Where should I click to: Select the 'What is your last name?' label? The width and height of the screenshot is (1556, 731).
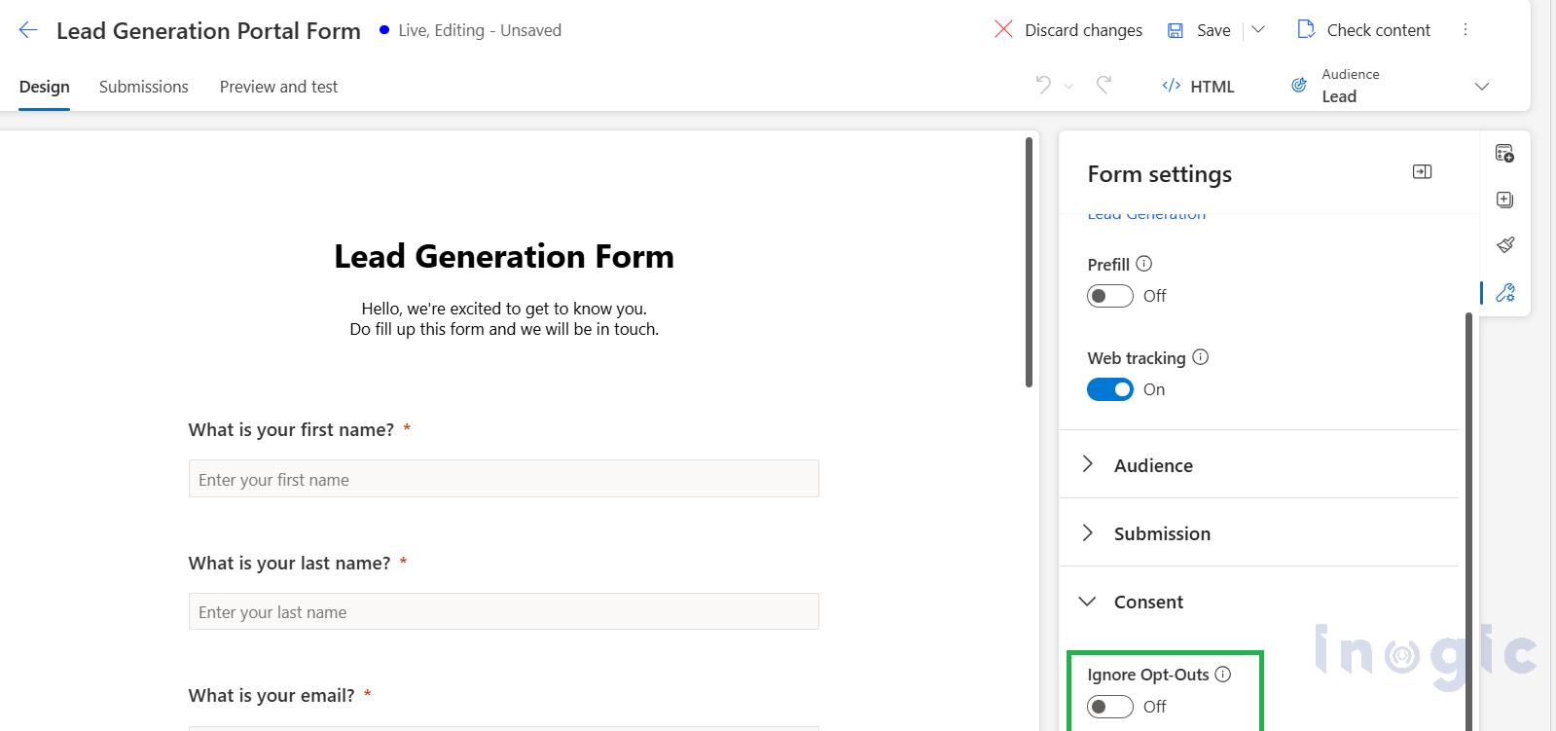coord(289,563)
